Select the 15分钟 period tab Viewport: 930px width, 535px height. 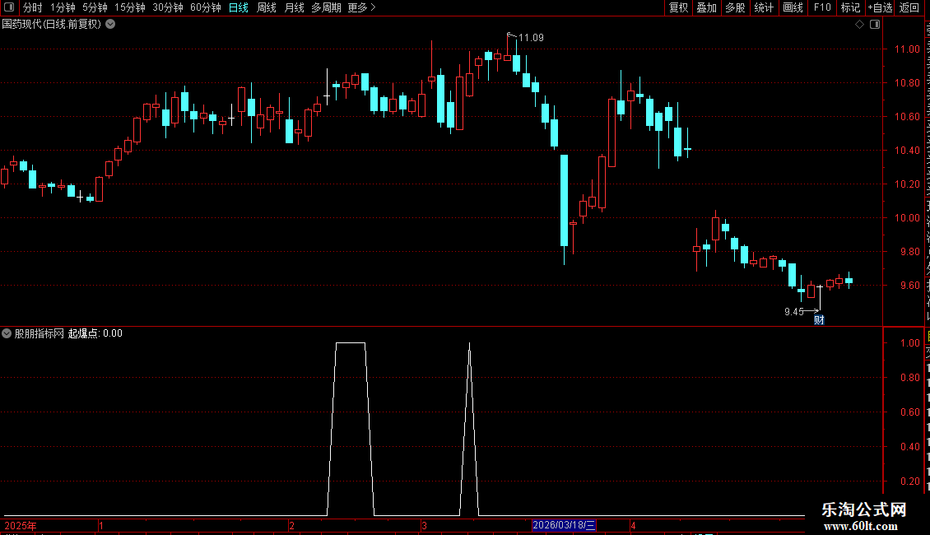point(130,7)
